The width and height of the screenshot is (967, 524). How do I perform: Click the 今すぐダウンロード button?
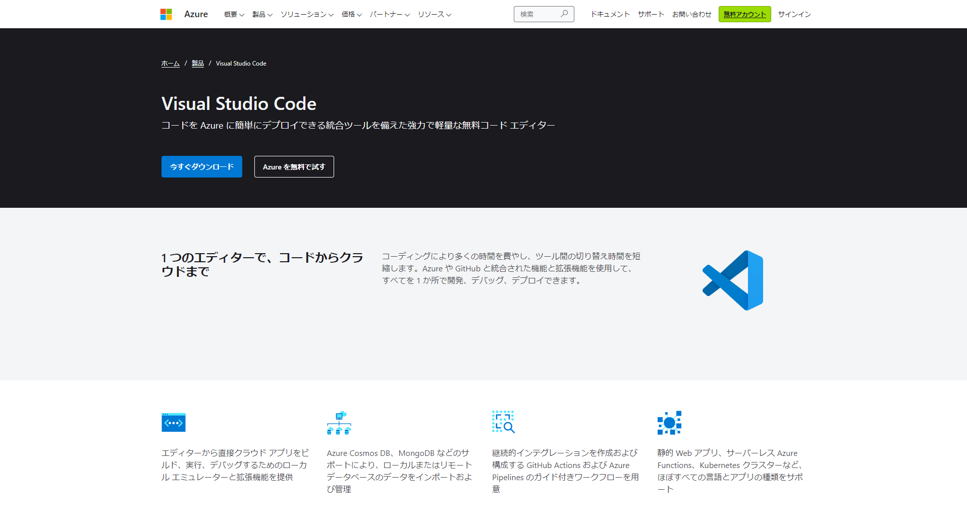(x=202, y=166)
